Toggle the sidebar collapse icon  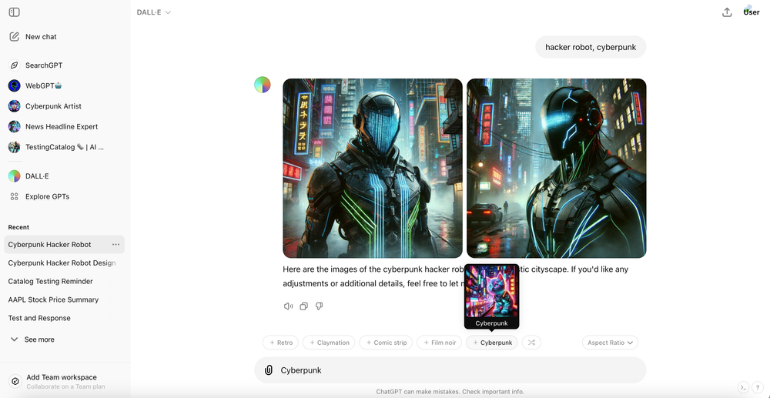(x=14, y=12)
